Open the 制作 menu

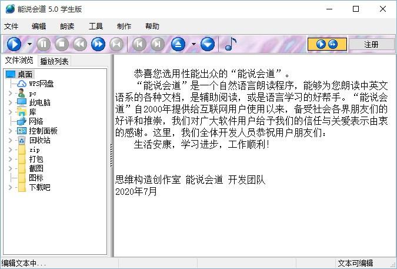pos(124,26)
